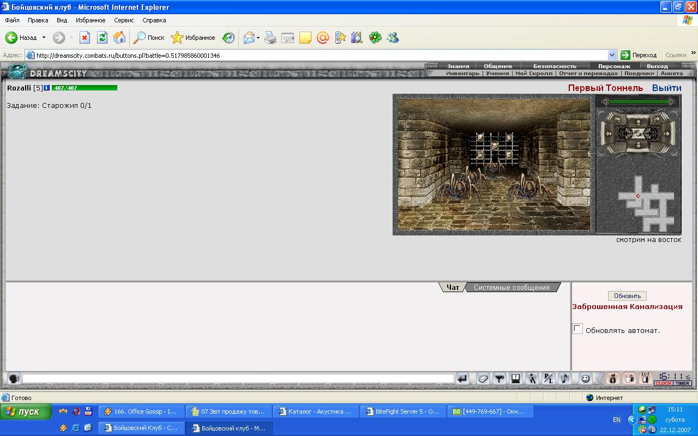
Task: Click the blue info icon next to Rozalli
Action: (x=47, y=88)
